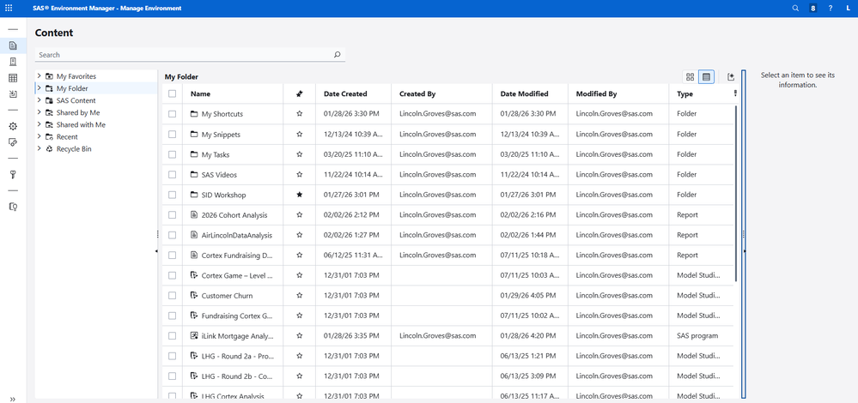Expand the My Favorites tree node

(40, 76)
